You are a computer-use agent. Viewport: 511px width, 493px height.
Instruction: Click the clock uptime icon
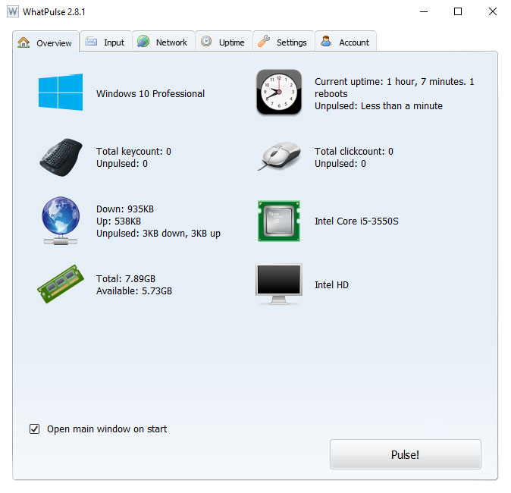click(x=279, y=92)
